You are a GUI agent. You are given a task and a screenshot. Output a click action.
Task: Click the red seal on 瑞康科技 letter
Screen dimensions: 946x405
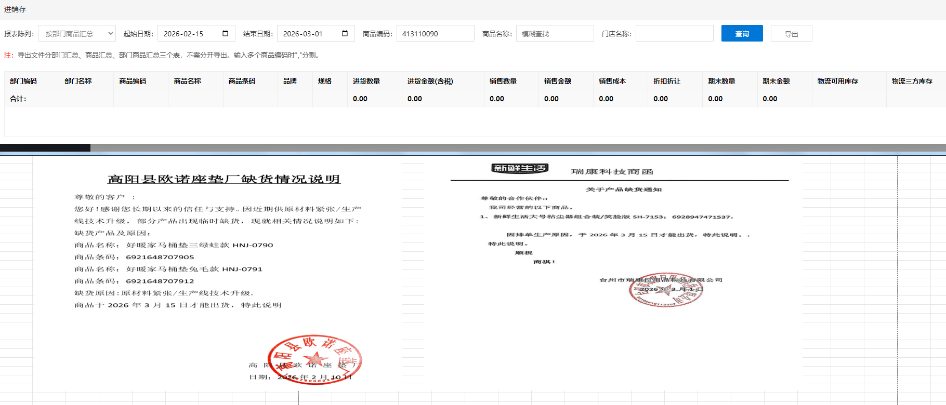point(665,290)
